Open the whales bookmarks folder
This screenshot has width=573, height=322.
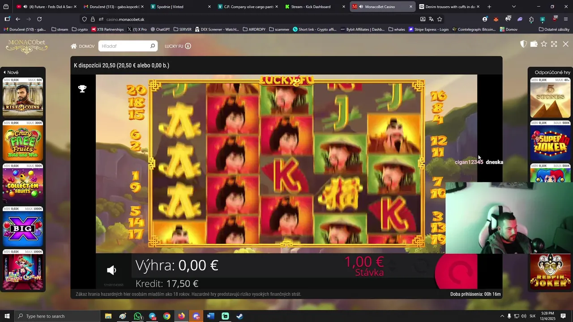point(397,30)
